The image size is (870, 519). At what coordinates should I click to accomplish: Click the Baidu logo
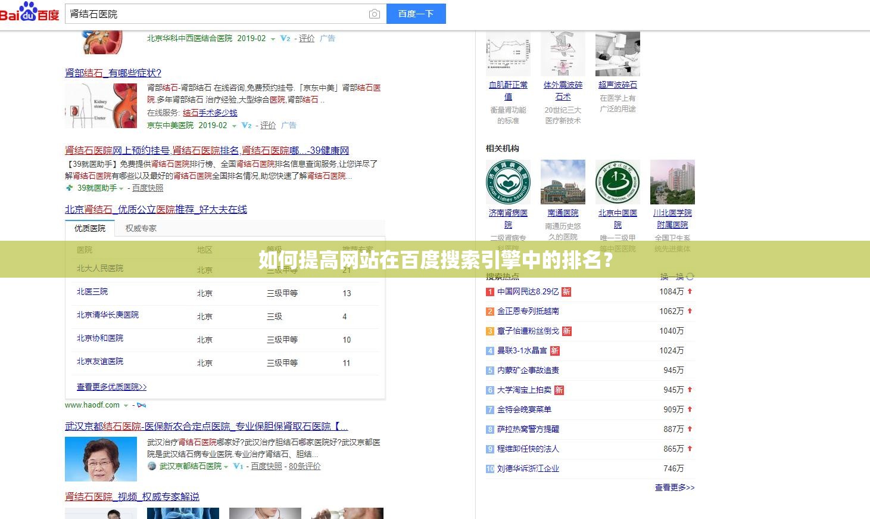[x=30, y=12]
